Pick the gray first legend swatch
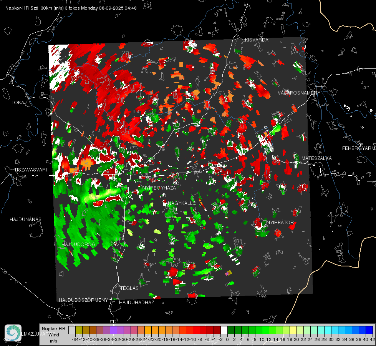 (x=72, y=330)
